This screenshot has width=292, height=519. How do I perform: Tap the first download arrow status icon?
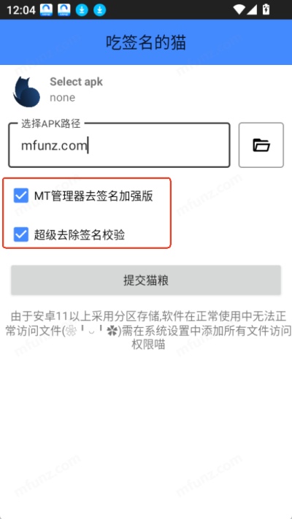coord(82,10)
